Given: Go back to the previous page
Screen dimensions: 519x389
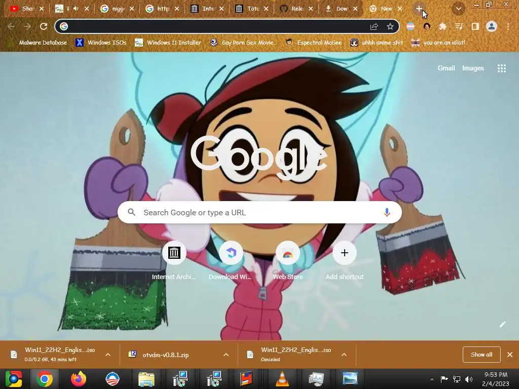Looking at the screenshot, I should 11,26.
